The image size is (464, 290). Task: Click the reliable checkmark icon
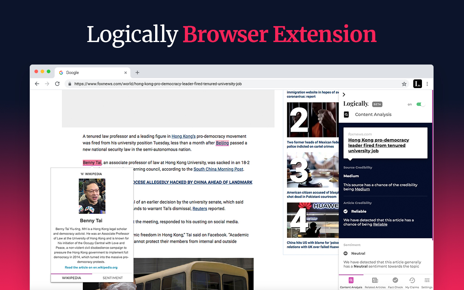tap(346, 211)
